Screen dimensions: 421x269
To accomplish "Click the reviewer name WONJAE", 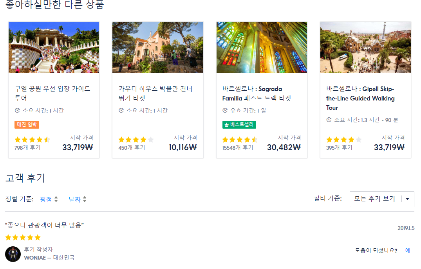I will tap(35, 258).
